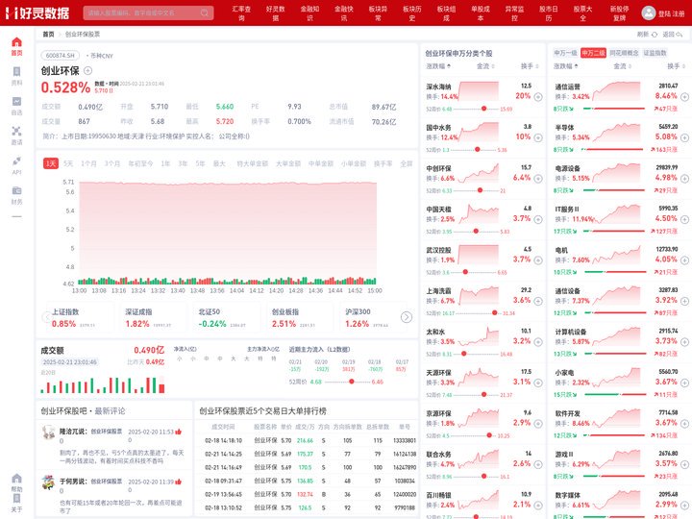Viewport: 692px width, 519px height.
Task: Select the 3年 chart range
Action: click(x=183, y=163)
